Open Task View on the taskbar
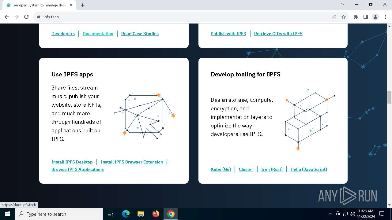Image resolution: width=392 pixels, height=220 pixels. [110, 214]
